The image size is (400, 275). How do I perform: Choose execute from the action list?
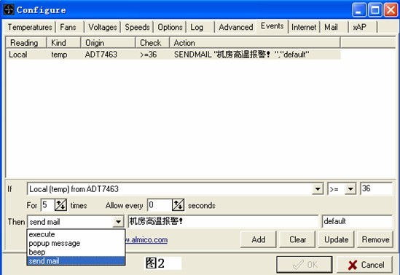click(76, 234)
